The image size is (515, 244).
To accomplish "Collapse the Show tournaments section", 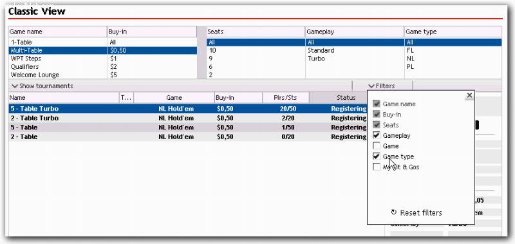I will coord(42,86).
